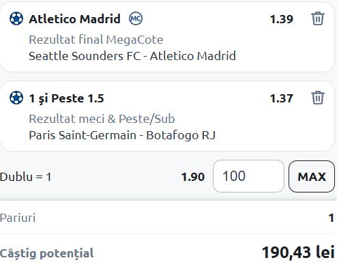The width and height of the screenshot is (337, 271).
Task: Click the Dublu = 1 label
Action: click(x=26, y=177)
